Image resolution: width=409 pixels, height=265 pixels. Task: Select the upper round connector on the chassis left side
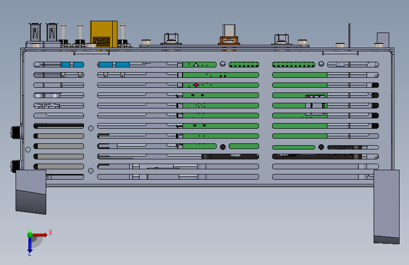16,132
